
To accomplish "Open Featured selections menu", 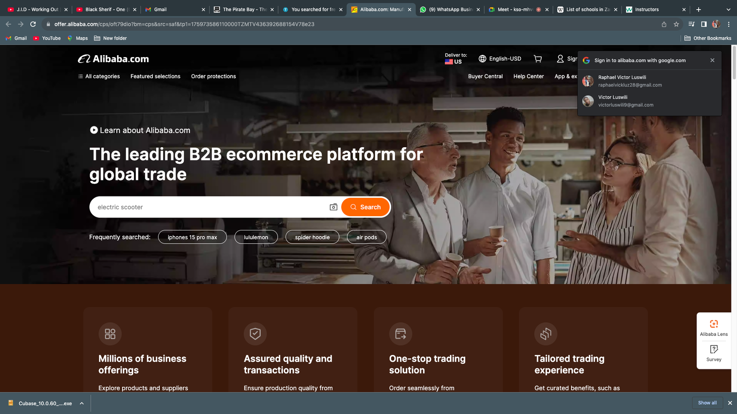I will pos(155,76).
